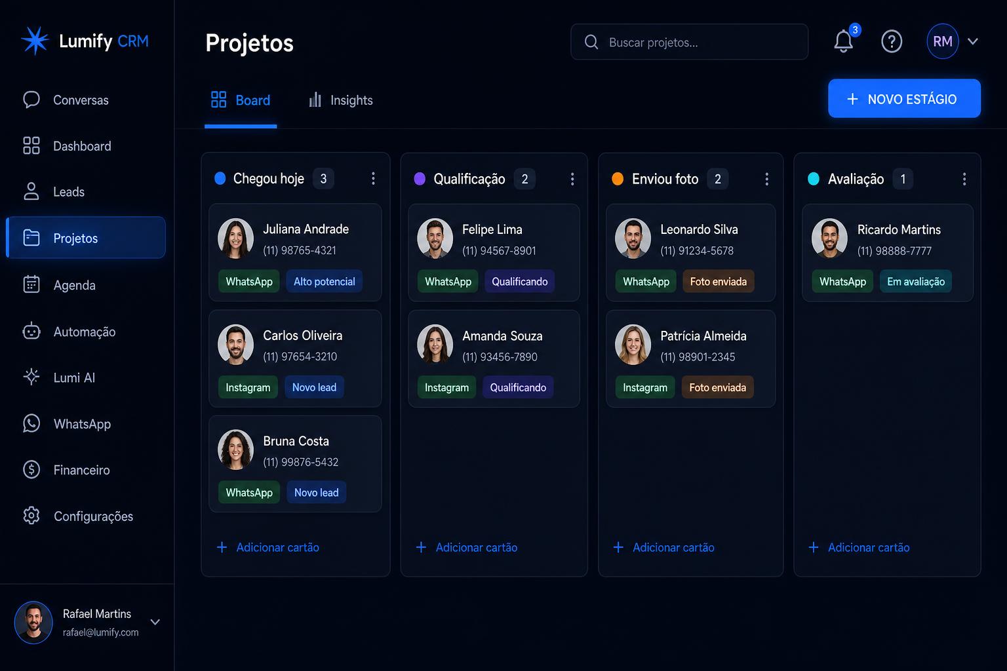
Task: Click Novo lead tag on Bruna Costa
Action: (x=317, y=493)
